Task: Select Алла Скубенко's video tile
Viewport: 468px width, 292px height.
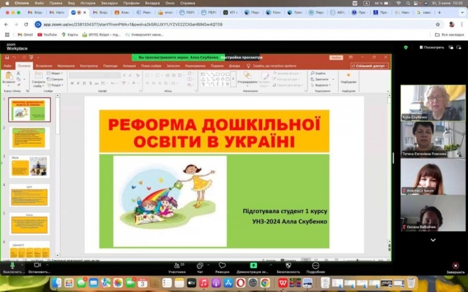Action: click(x=433, y=103)
